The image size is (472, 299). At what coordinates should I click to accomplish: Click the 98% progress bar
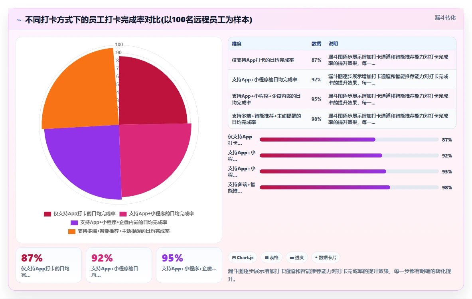click(x=349, y=187)
